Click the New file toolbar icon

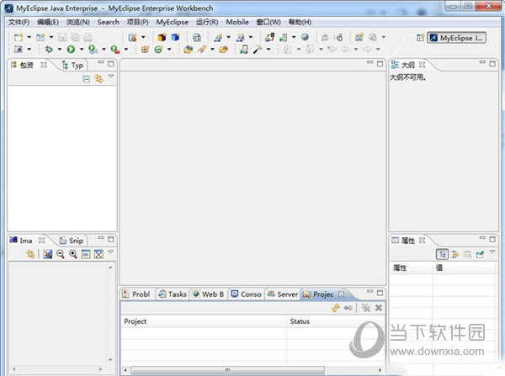tap(19, 37)
